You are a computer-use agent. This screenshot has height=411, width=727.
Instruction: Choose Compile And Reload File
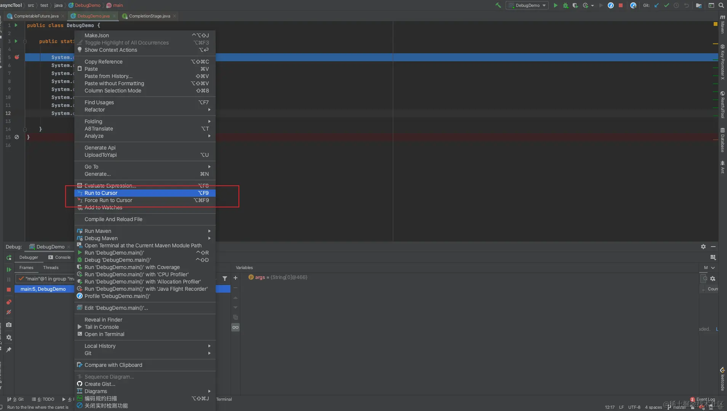[145, 219]
